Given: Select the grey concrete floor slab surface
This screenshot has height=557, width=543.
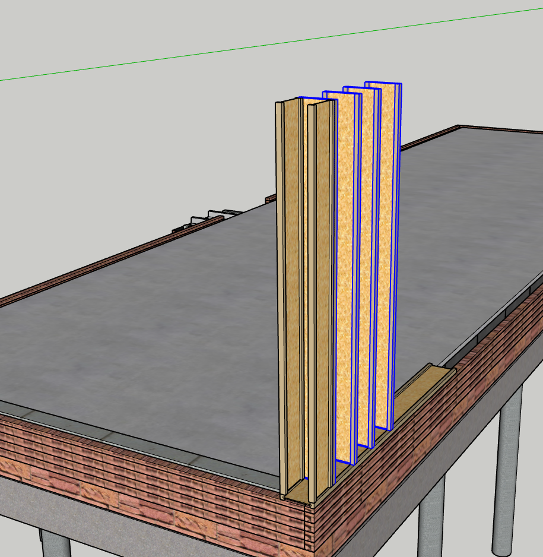Looking at the screenshot, I should (142, 337).
